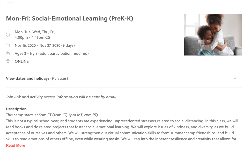Click the Read More link

pyautogui.click(x=15, y=145)
